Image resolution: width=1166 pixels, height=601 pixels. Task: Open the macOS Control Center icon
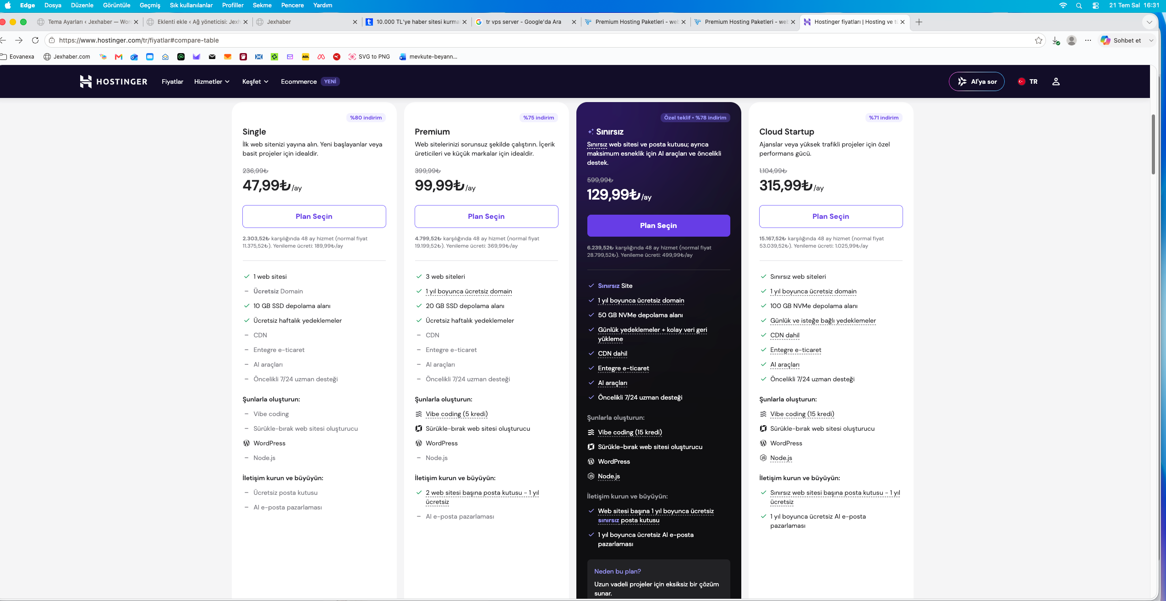pos(1095,5)
